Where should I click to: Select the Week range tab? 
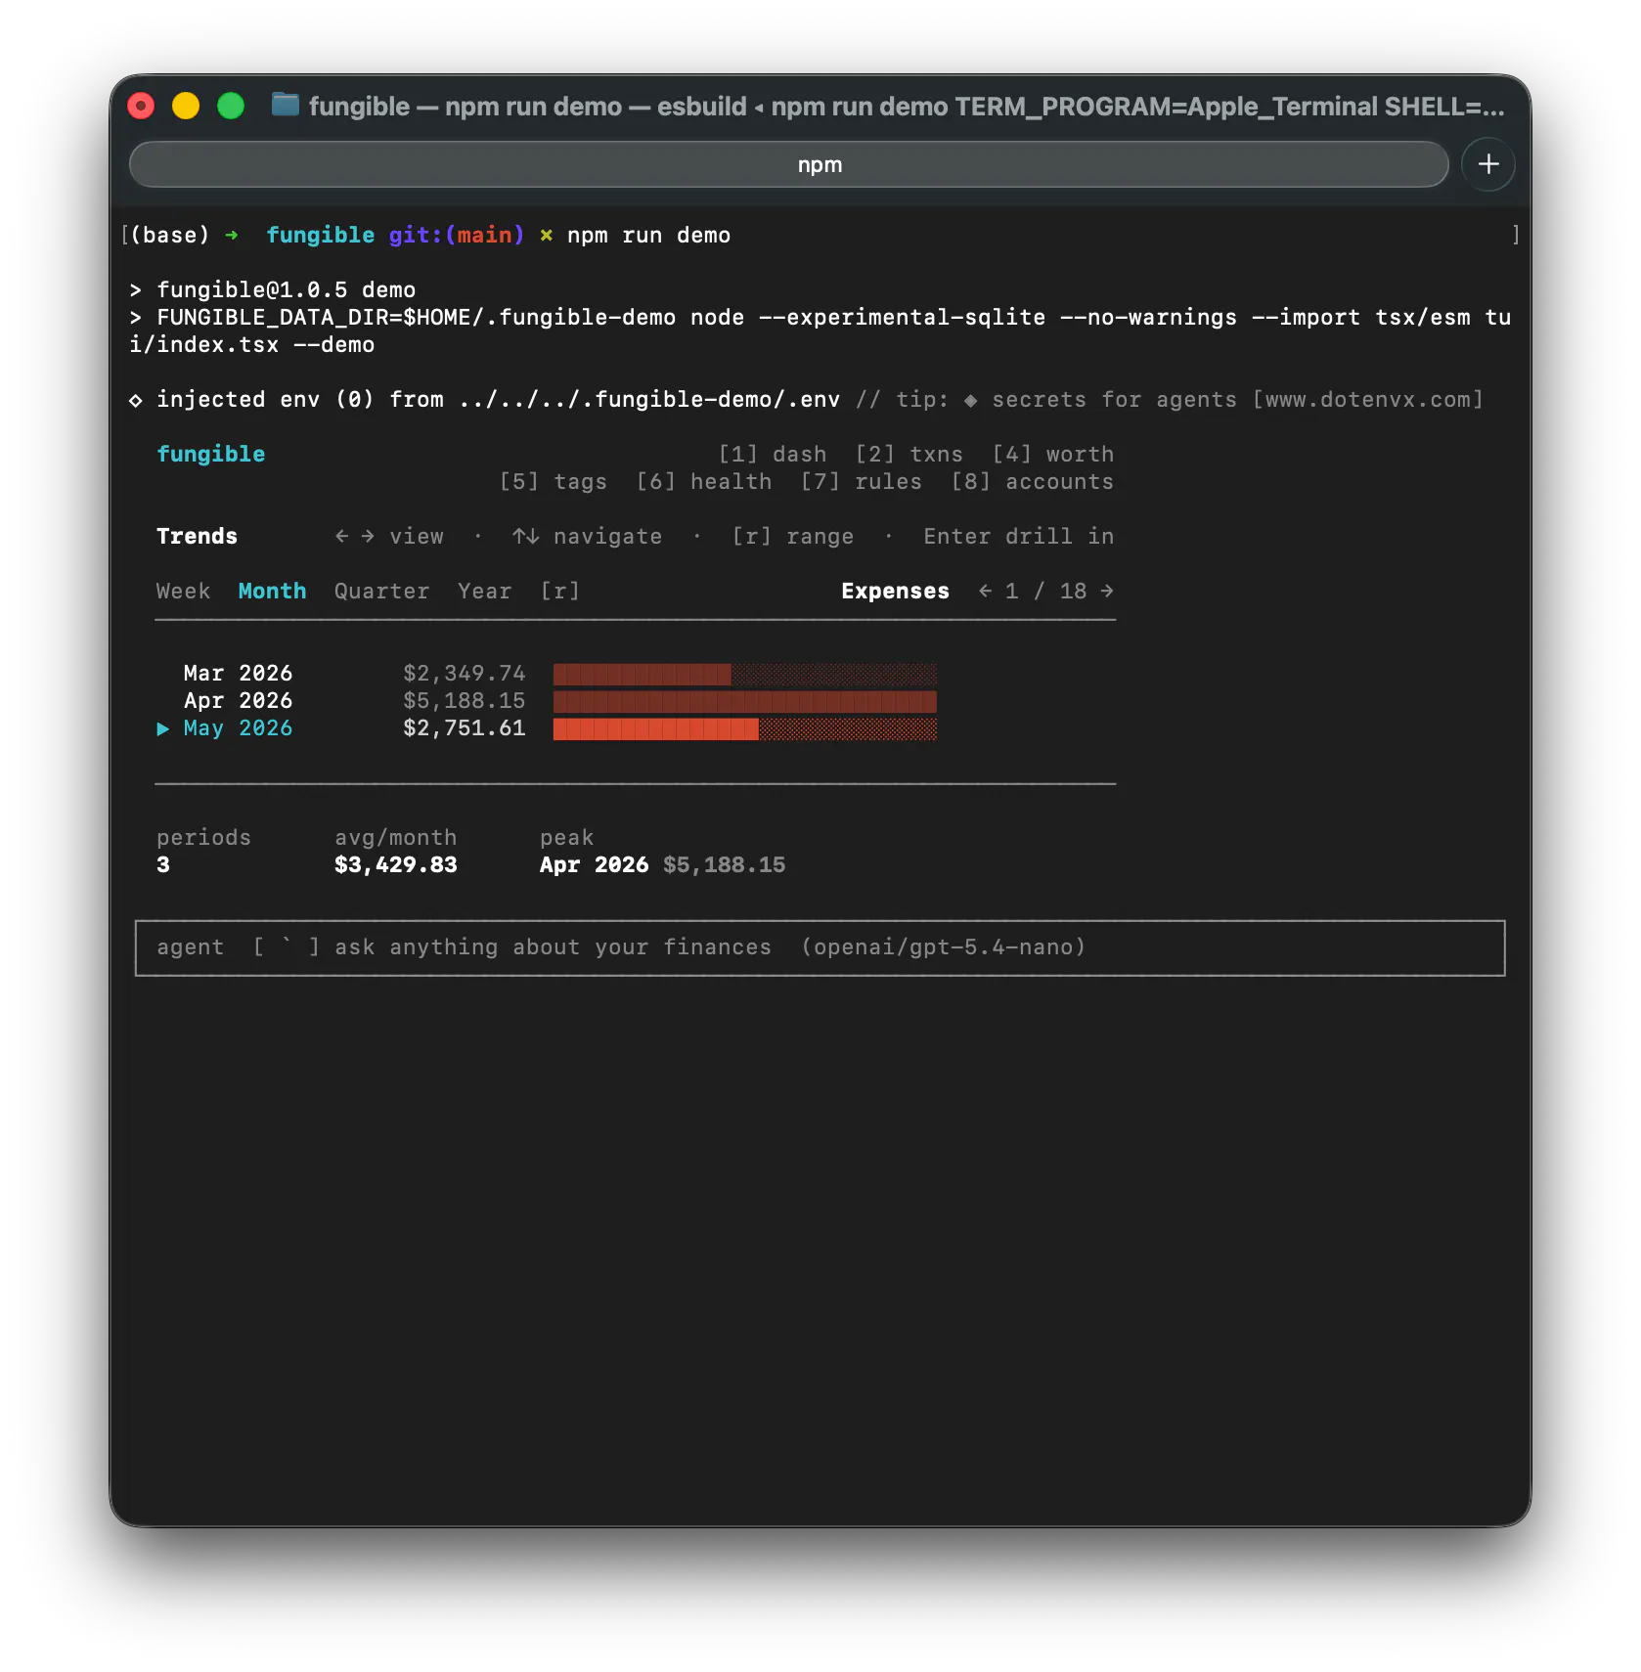coord(183,591)
